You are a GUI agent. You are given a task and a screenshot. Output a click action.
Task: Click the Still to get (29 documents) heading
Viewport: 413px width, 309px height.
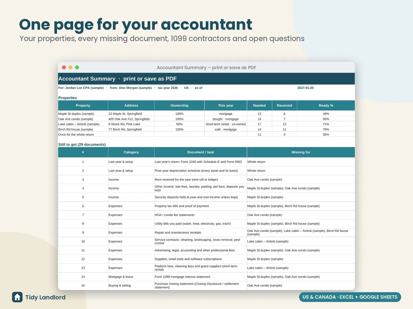[x=82, y=145]
